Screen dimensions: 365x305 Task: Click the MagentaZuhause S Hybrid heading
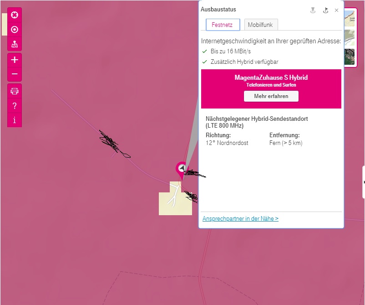tap(271, 78)
